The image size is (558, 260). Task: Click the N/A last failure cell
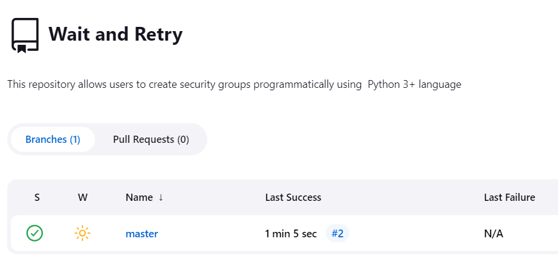[493, 234]
